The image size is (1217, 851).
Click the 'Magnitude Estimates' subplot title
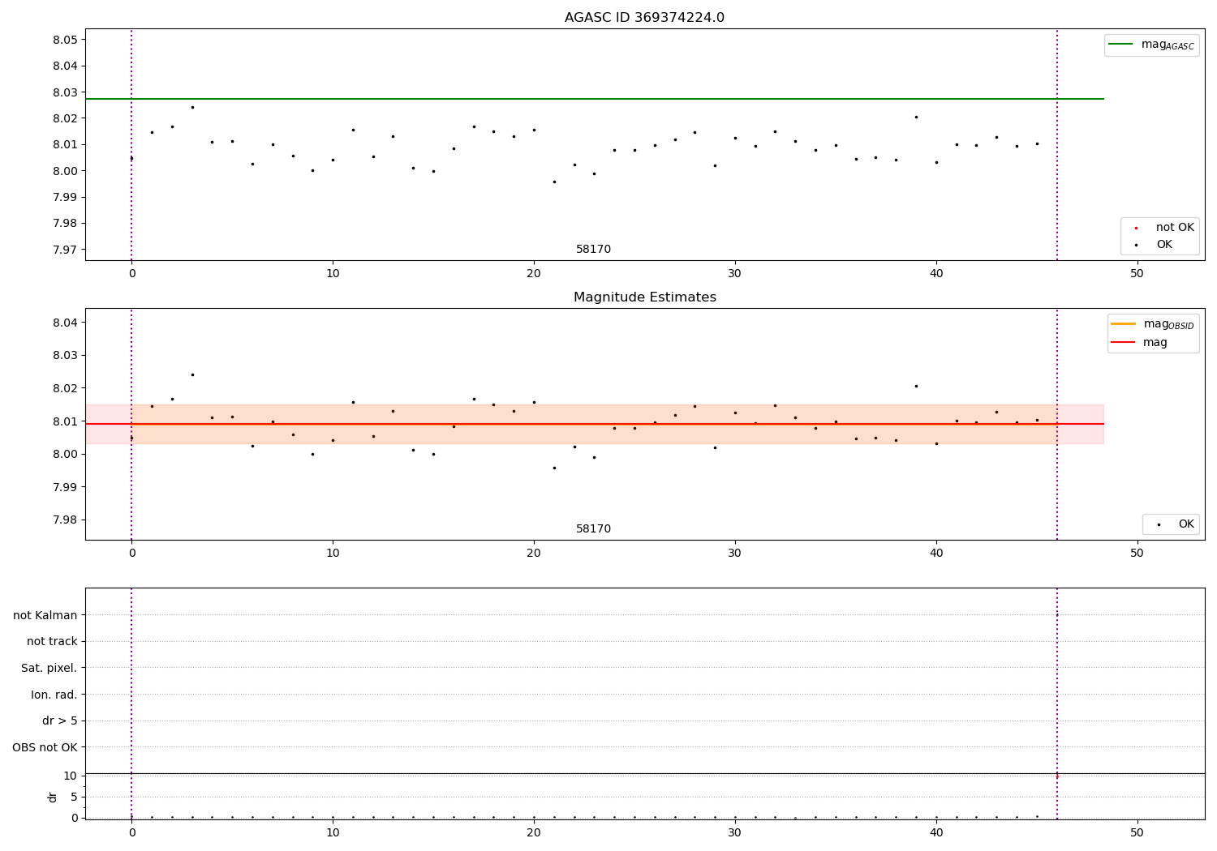tap(644, 297)
